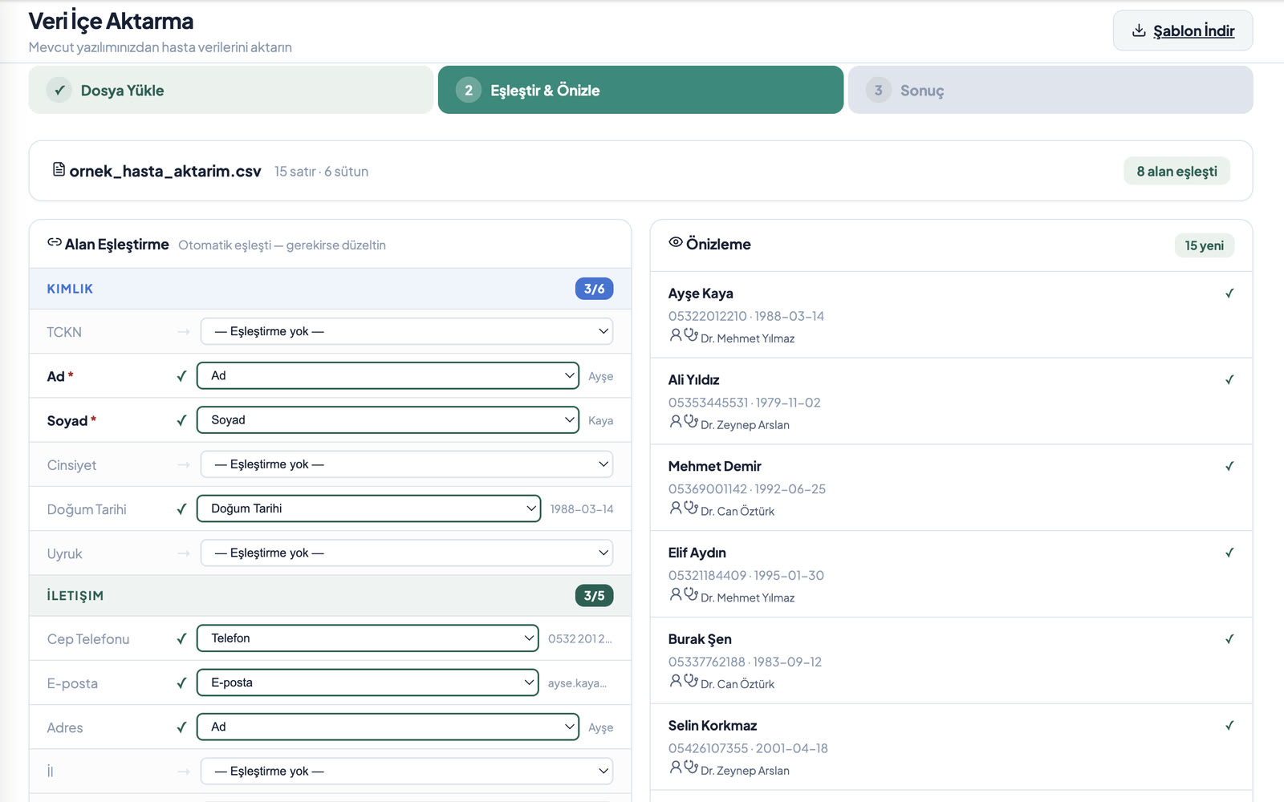
Task: Click the eye icon beside Önizleme
Action: tap(676, 242)
